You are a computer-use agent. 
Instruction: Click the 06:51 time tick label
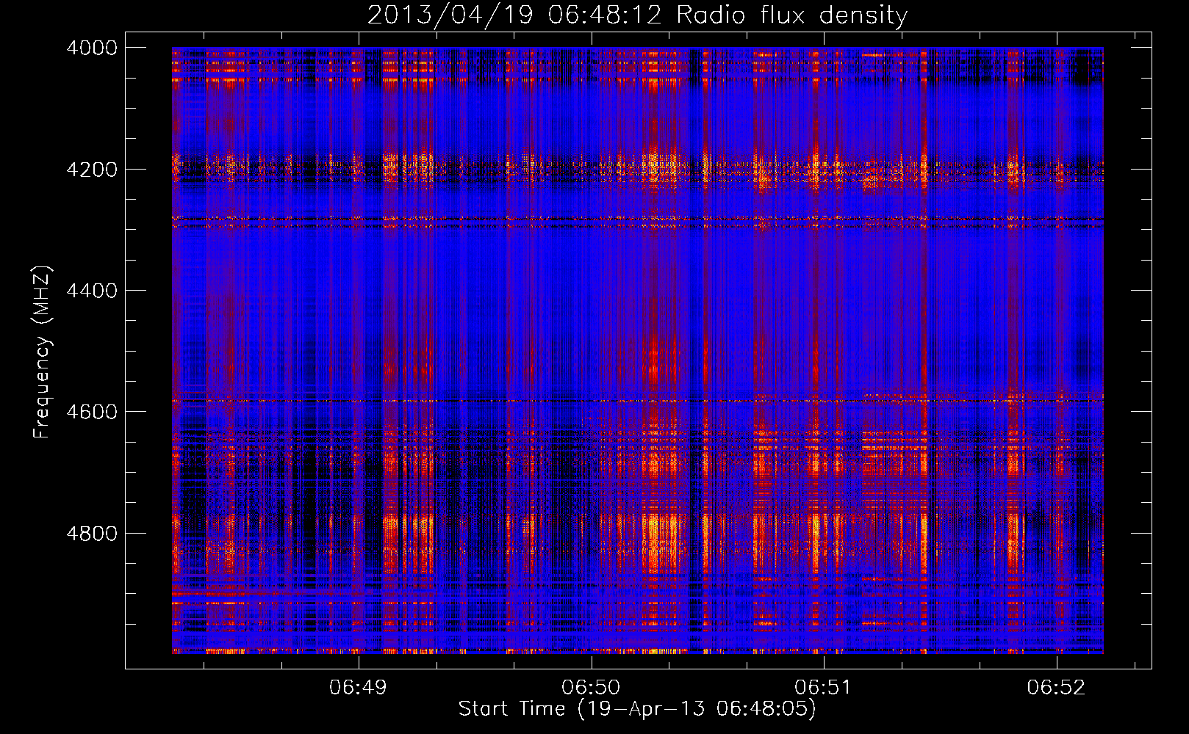point(823,688)
